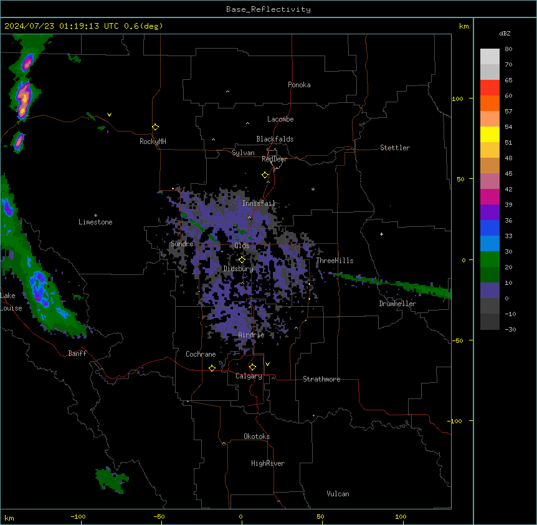Click the RockyMH label
Viewport: 537px width, 525px height.
[x=153, y=142]
